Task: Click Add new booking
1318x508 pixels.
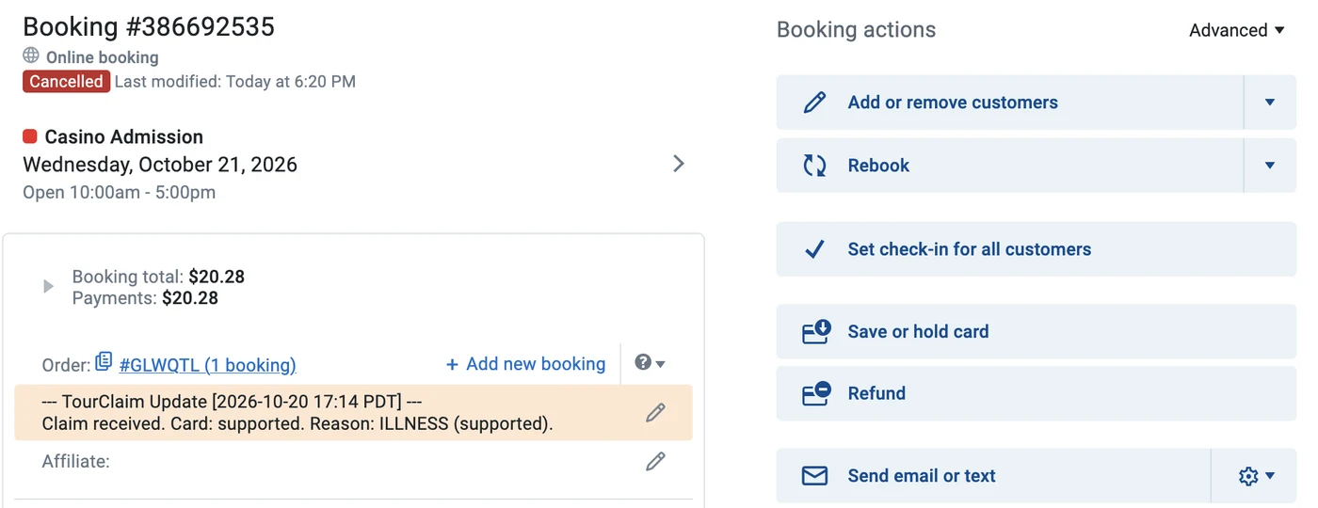Action: 525,364
